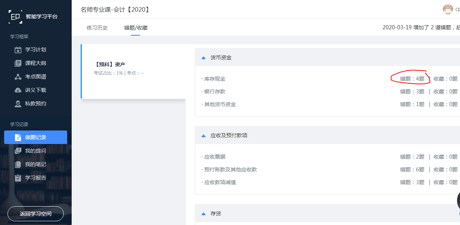The height and width of the screenshot is (225, 460).
Task: Click the user avatar at top right
Action: click(448, 9)
